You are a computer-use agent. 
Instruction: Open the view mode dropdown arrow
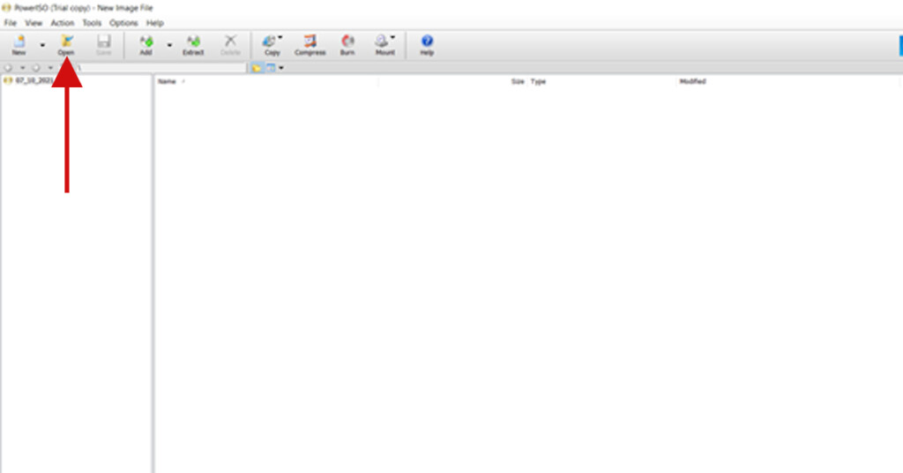point(281,68)
